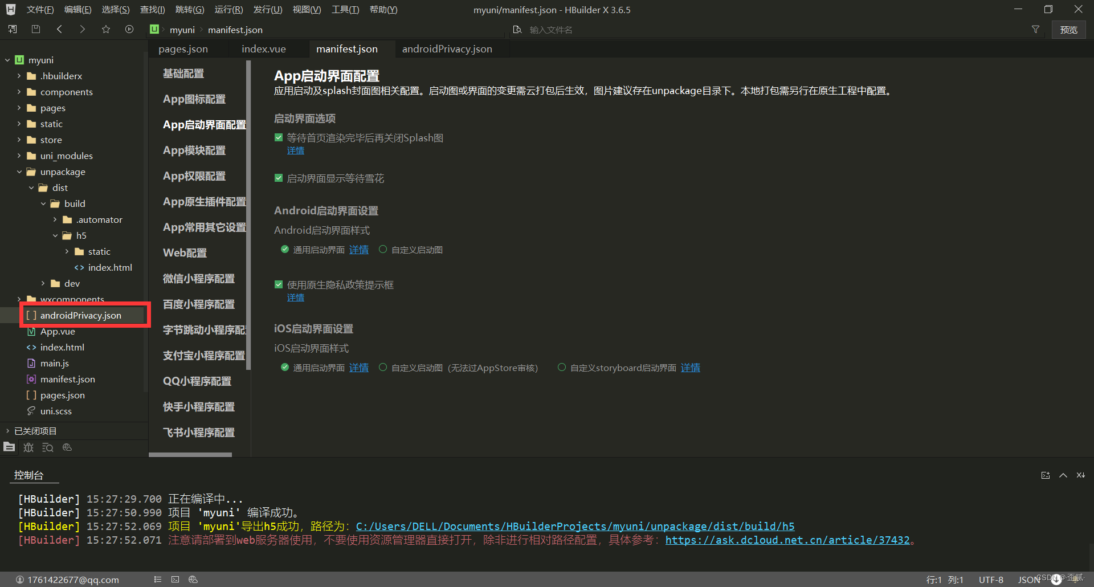Toggle the native privacy policy prompt checkbox

pos(279,284)
